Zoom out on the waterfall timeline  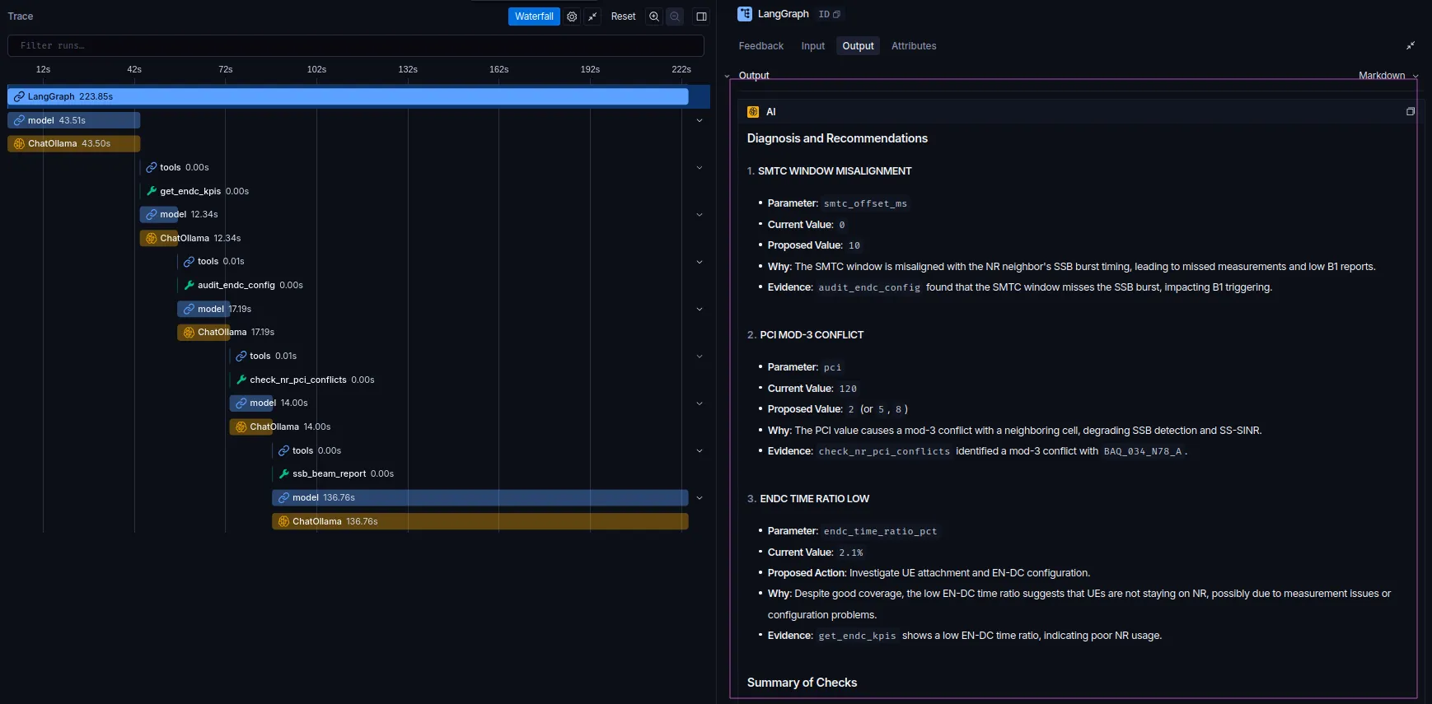pyautogui.click(x=675, y=16)
